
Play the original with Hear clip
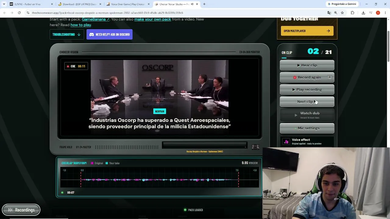click(307, 65)
